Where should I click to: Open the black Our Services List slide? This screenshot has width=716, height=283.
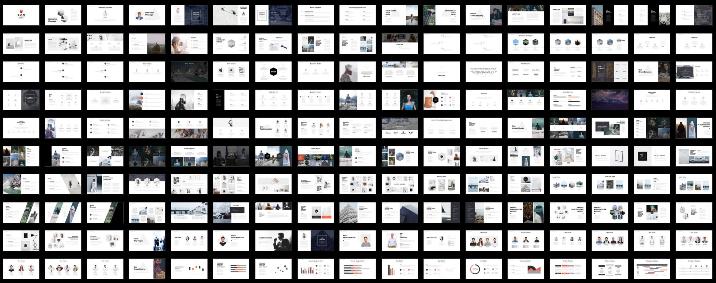click(231, 100)
